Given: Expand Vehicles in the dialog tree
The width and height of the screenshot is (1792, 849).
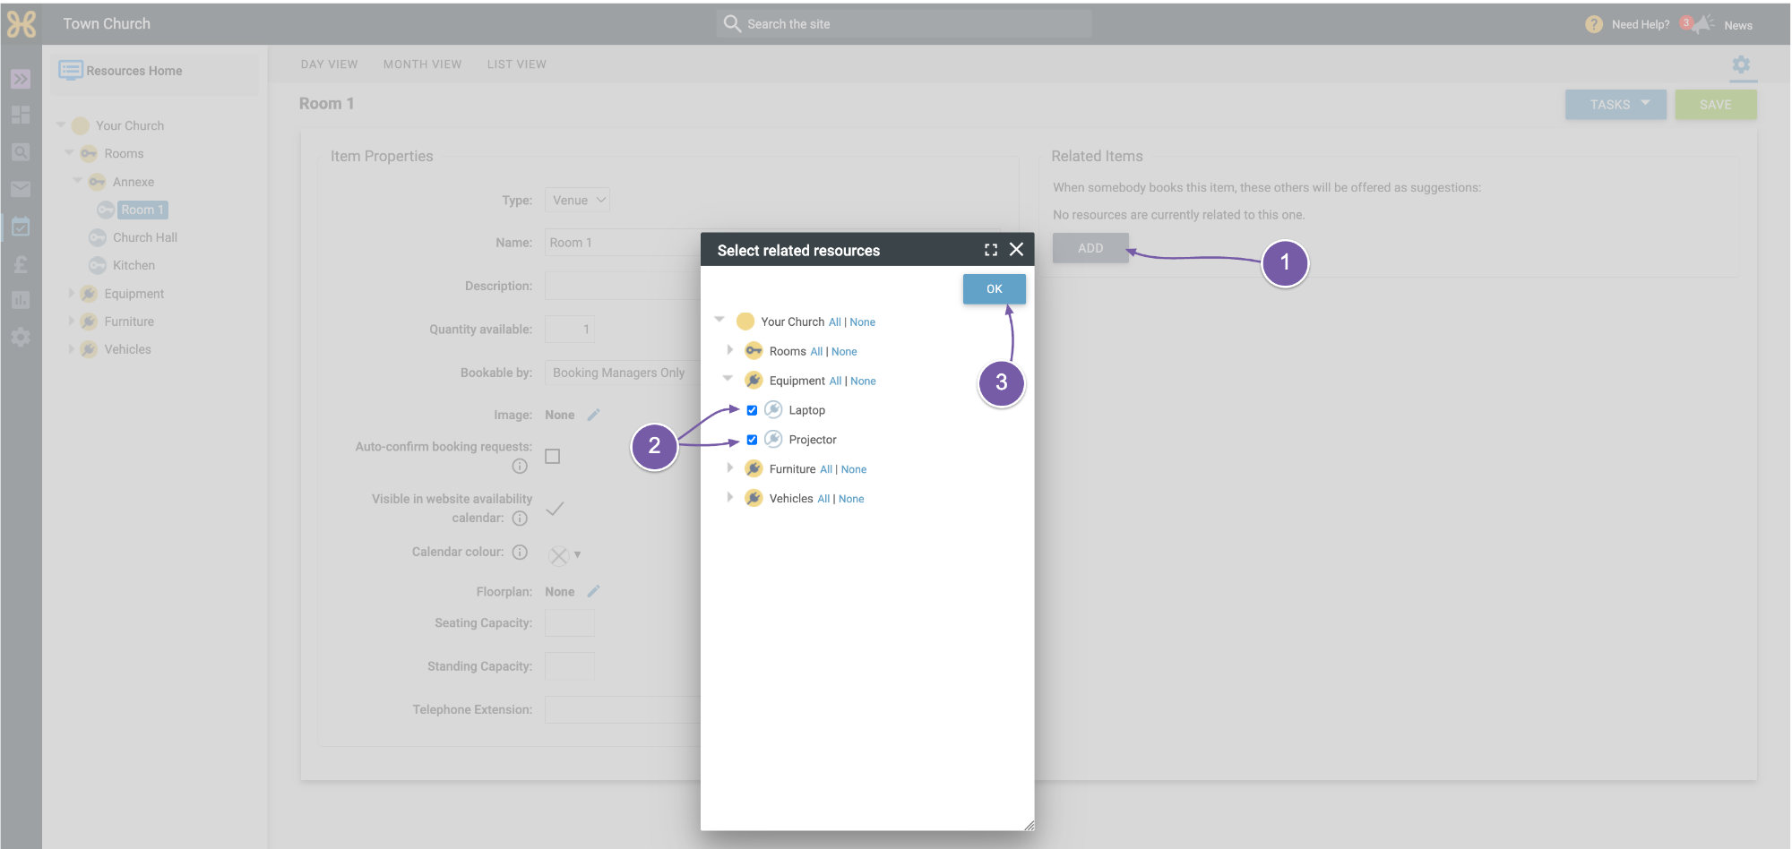Looking at the screenshot, I should (729, 497).
